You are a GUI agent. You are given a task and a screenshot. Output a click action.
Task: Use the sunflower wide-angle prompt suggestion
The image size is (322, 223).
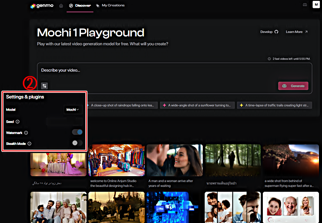(x=198, y=105)
